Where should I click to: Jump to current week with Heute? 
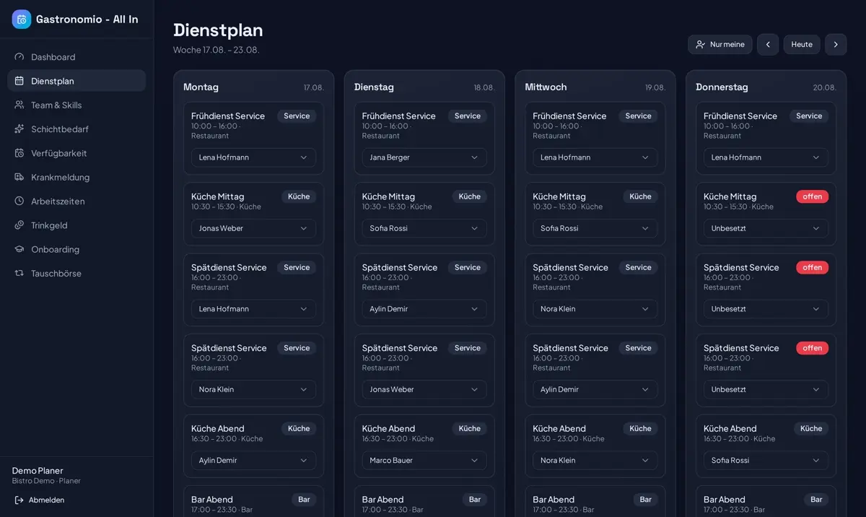(802, 45)
